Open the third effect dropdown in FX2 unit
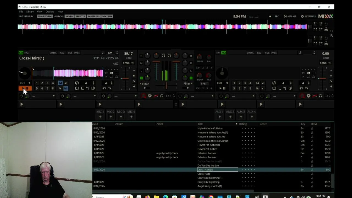Viewport: 352px width, 198px height. 284,96
